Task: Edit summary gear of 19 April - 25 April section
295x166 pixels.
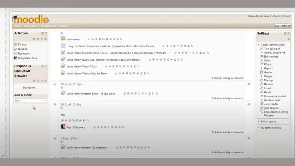Action: tap(62, 88)
